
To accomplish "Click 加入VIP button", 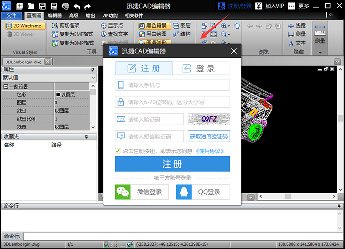I will pos(270,6).
